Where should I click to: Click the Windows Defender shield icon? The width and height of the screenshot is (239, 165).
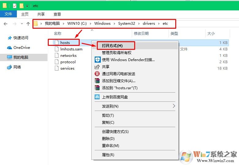tap(97, 60)
